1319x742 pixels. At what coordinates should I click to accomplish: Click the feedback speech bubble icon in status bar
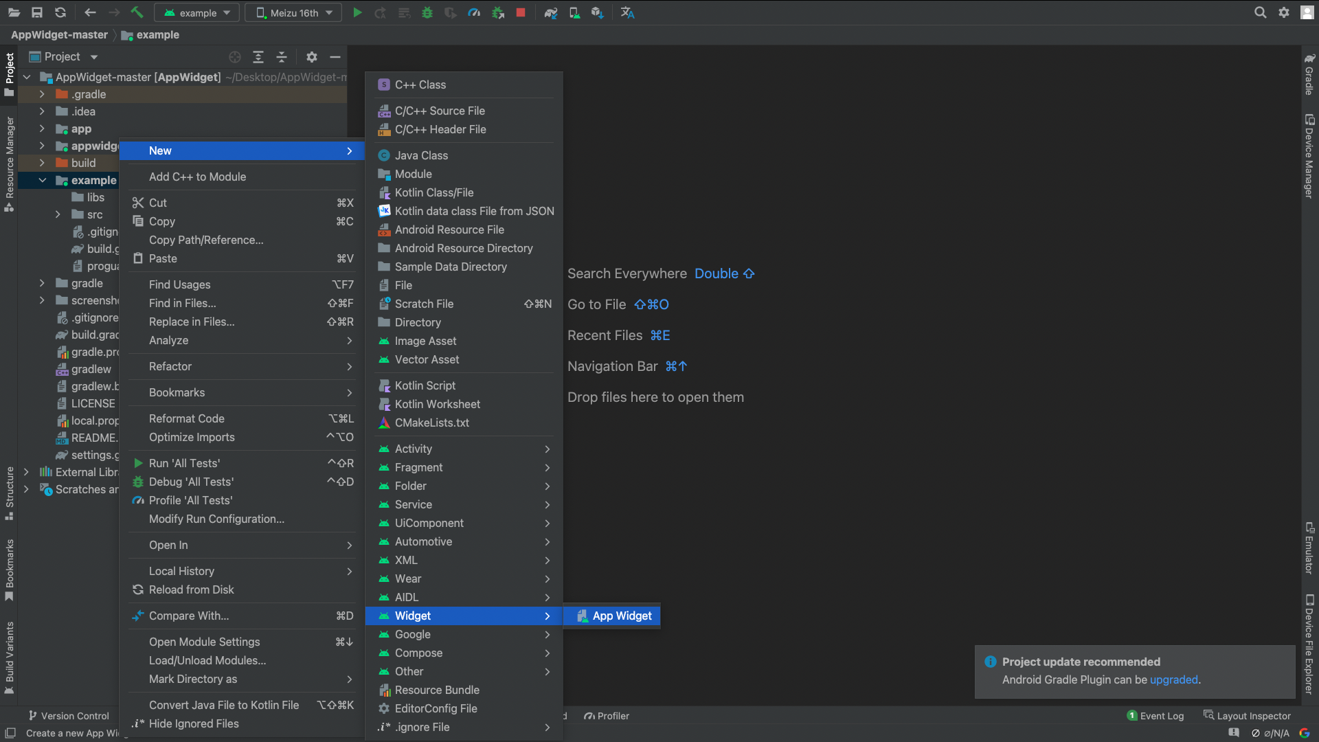coord(1234,733)
